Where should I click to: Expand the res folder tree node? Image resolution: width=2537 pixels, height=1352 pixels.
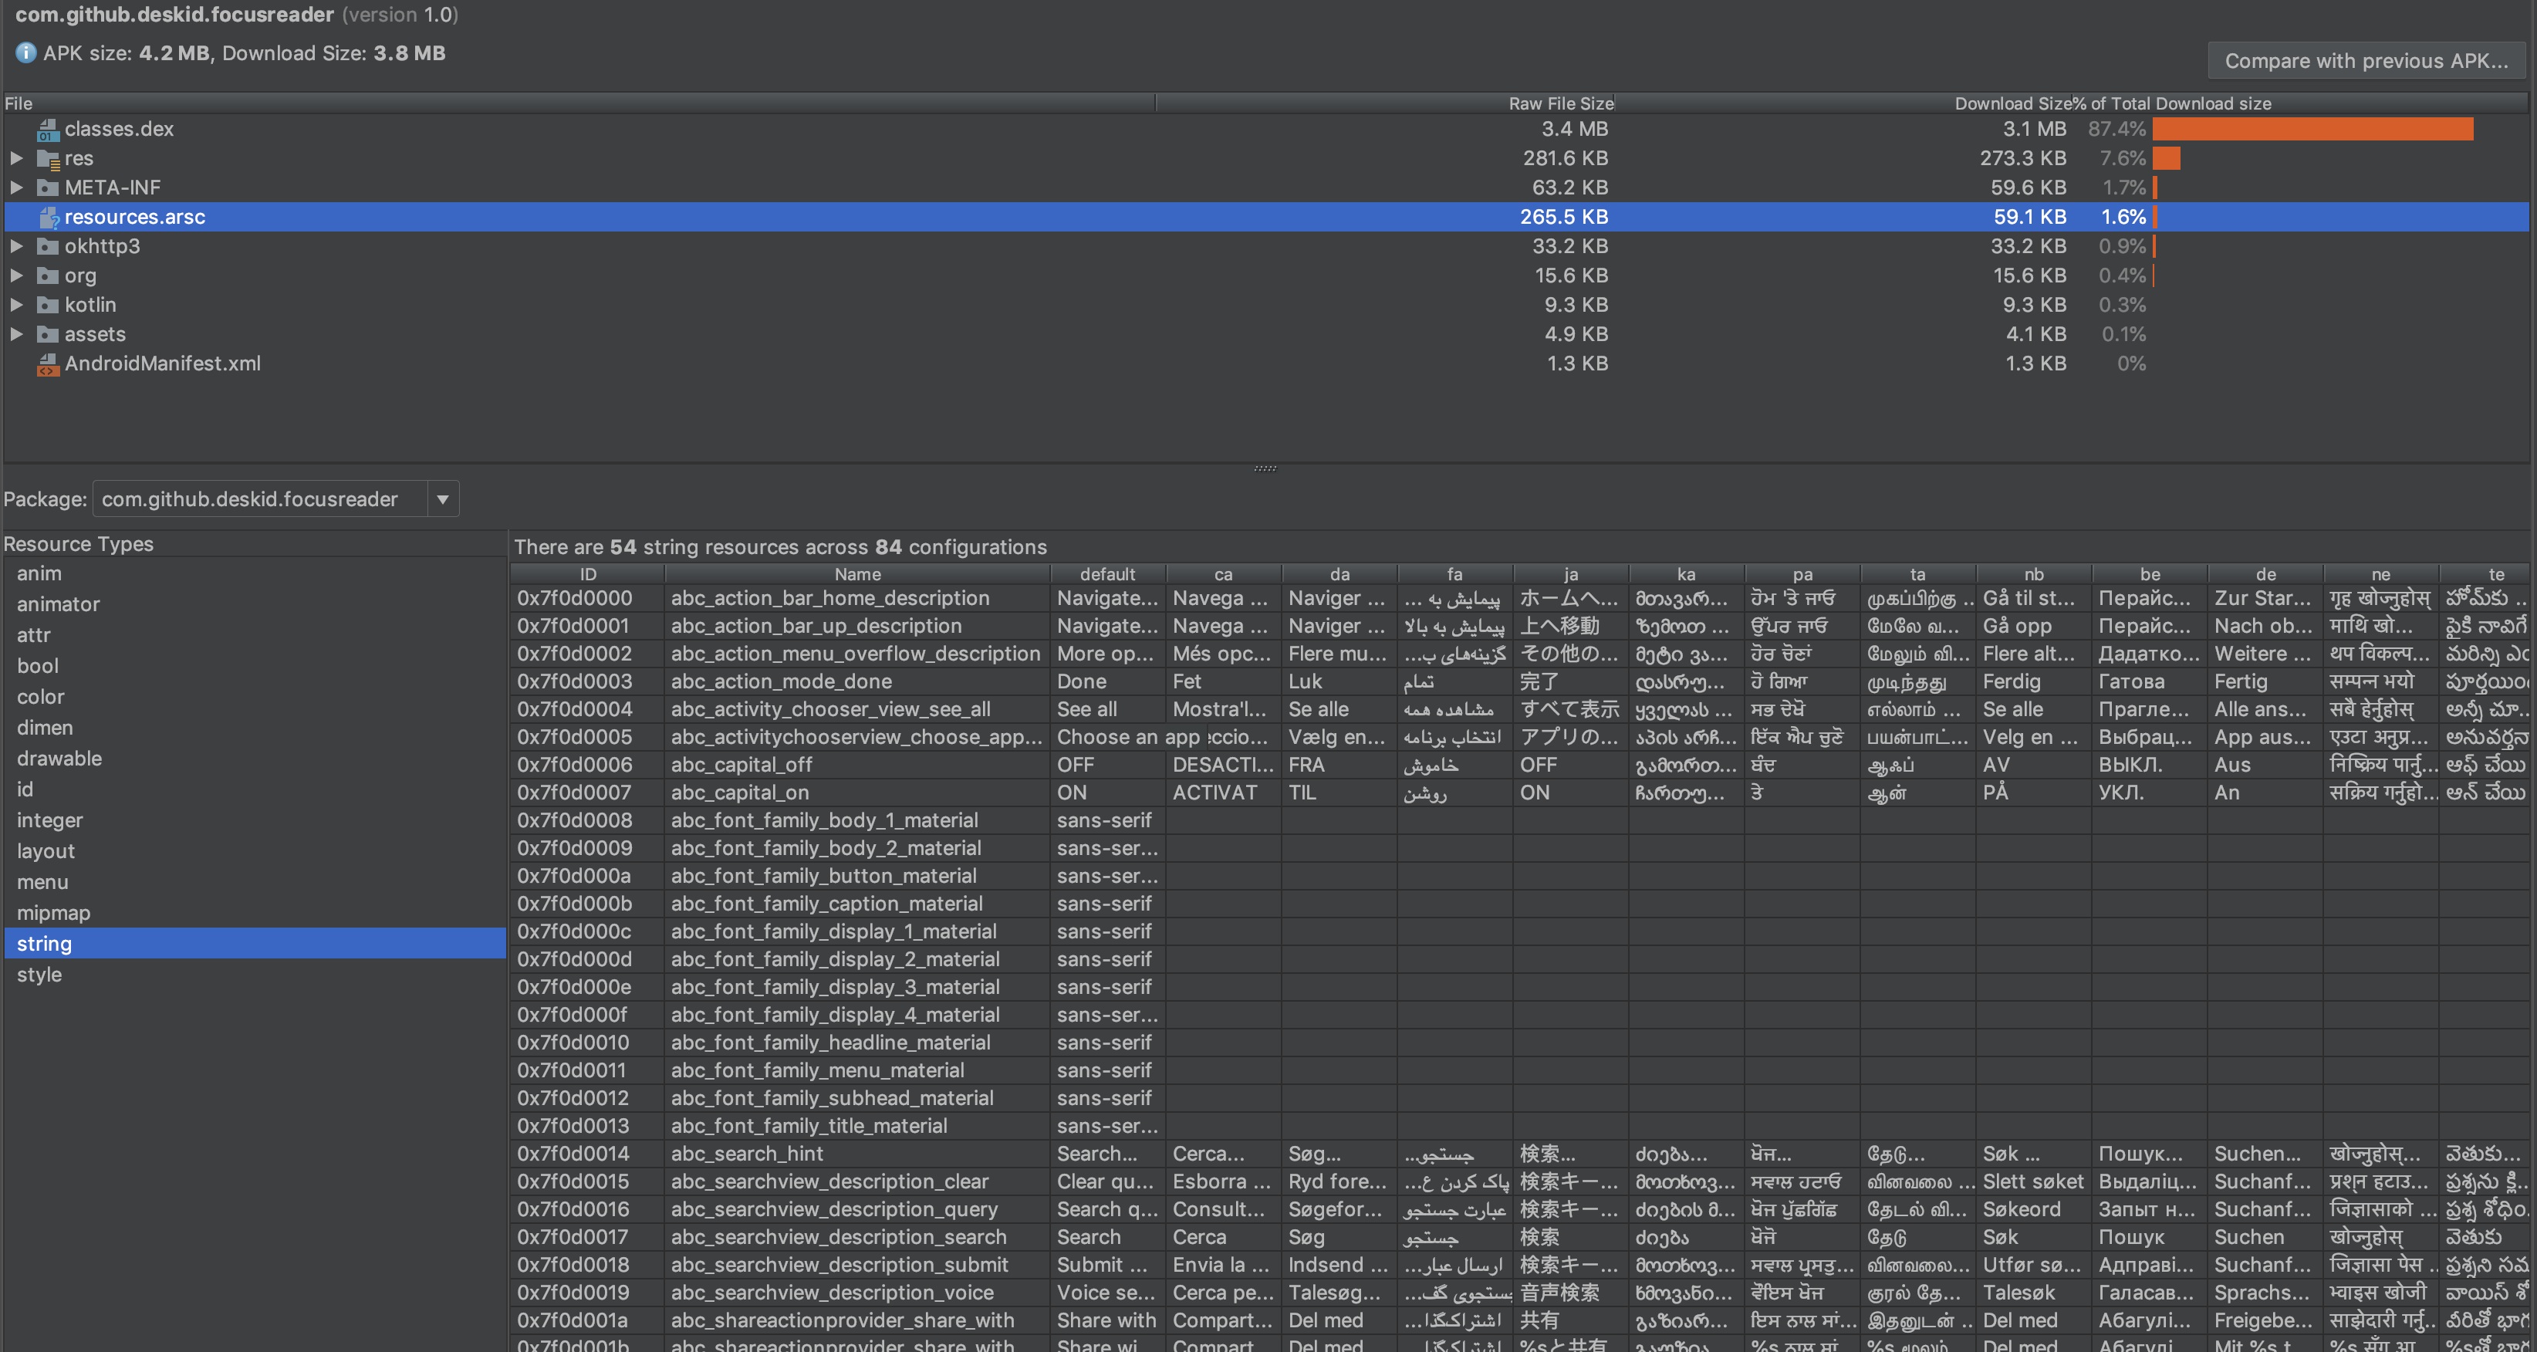pyautogui.click(x=17, y=158)
